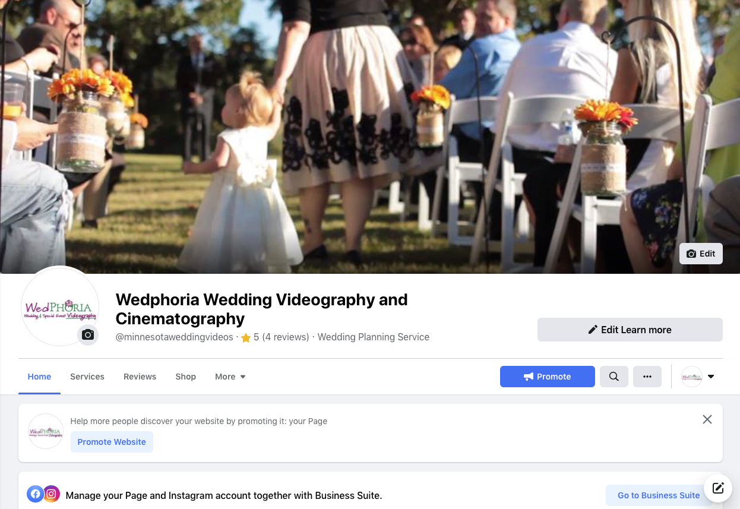Click the Facebook logo icon in the Business Suite banner
The width and height of the screenshot is (740, 509).
(36, 494)
